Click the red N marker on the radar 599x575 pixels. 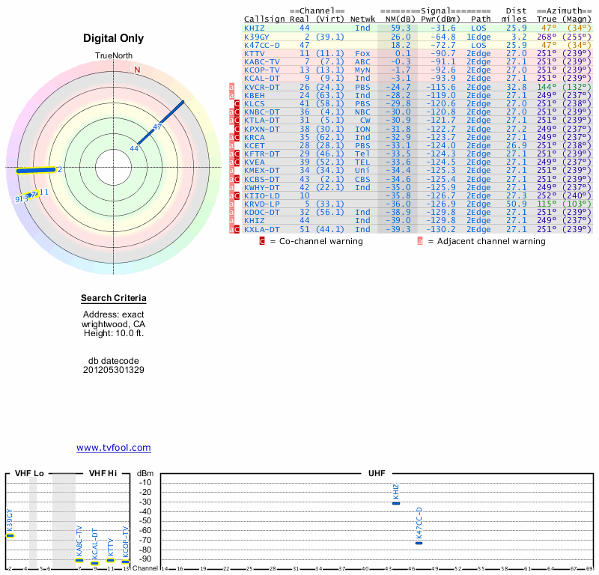(137, 70)
